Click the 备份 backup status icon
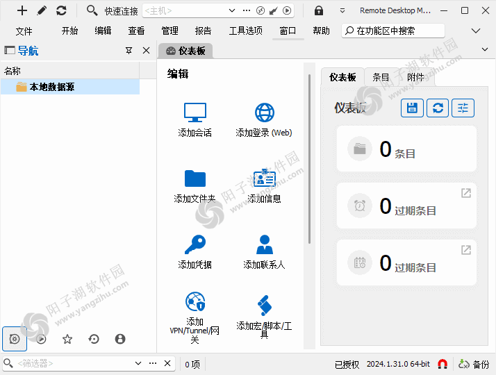This screenshot has width=496, height=375. (474, 365)
